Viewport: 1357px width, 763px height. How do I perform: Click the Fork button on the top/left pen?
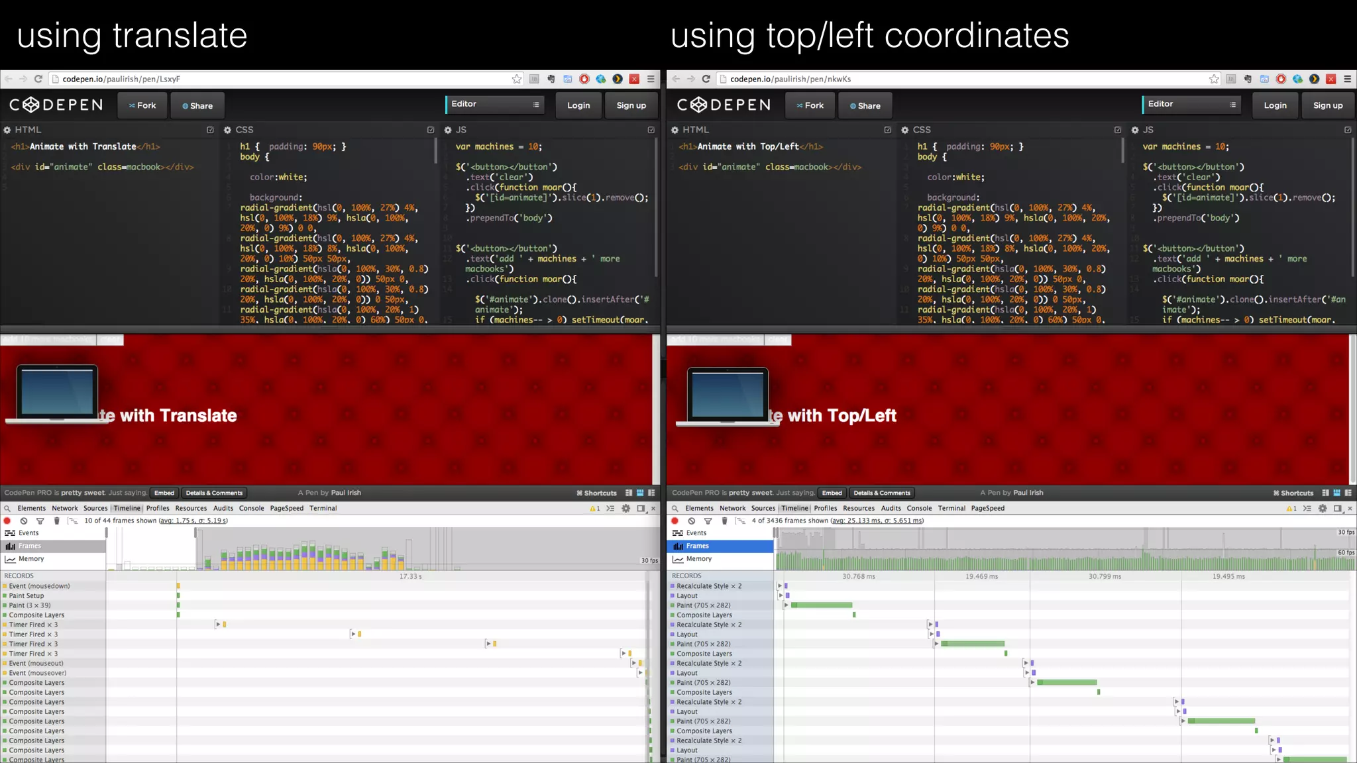point(810,106)
